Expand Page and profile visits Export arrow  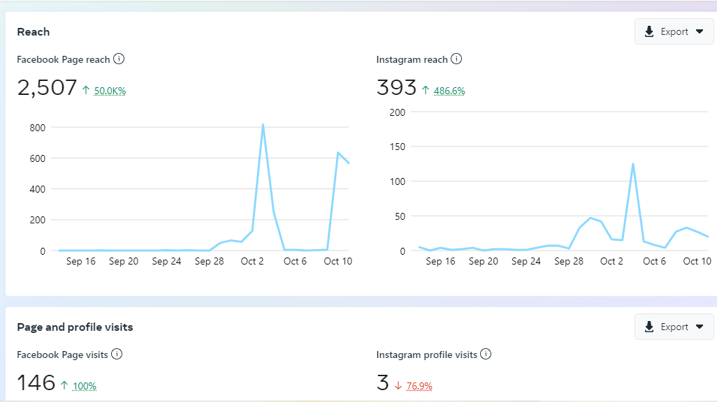pyautogui.click(x=700, y=327)
